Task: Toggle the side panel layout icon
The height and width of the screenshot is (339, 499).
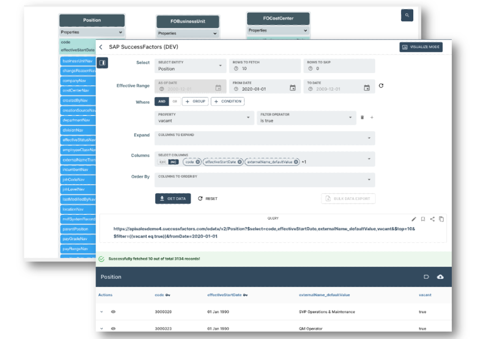Action: click(102, 63)
